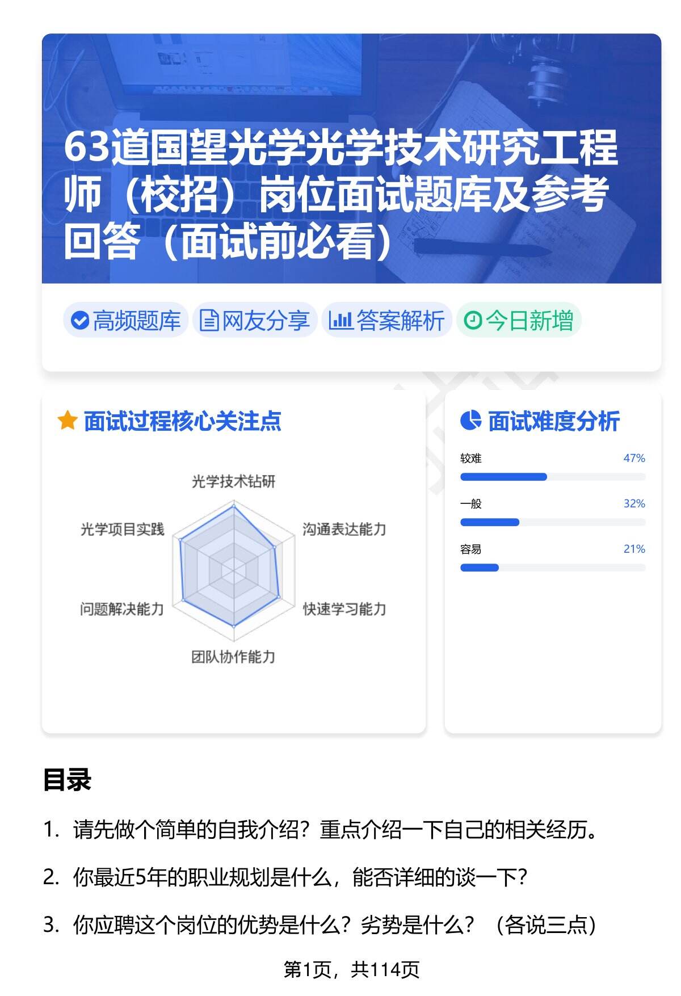Click the document title banner image
This screenshot has width=681, height=996.
[351, 159]
